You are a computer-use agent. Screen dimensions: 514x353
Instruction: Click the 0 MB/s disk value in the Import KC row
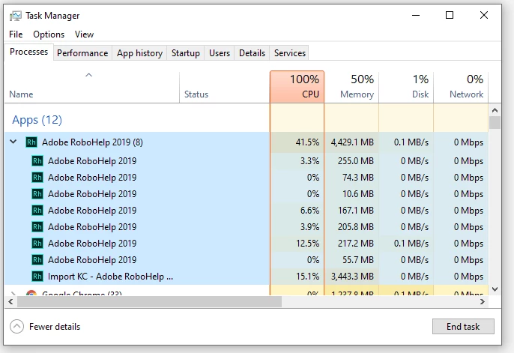[414, 277]
